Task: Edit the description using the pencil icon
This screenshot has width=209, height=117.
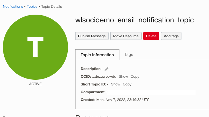Action: point(107,69)
